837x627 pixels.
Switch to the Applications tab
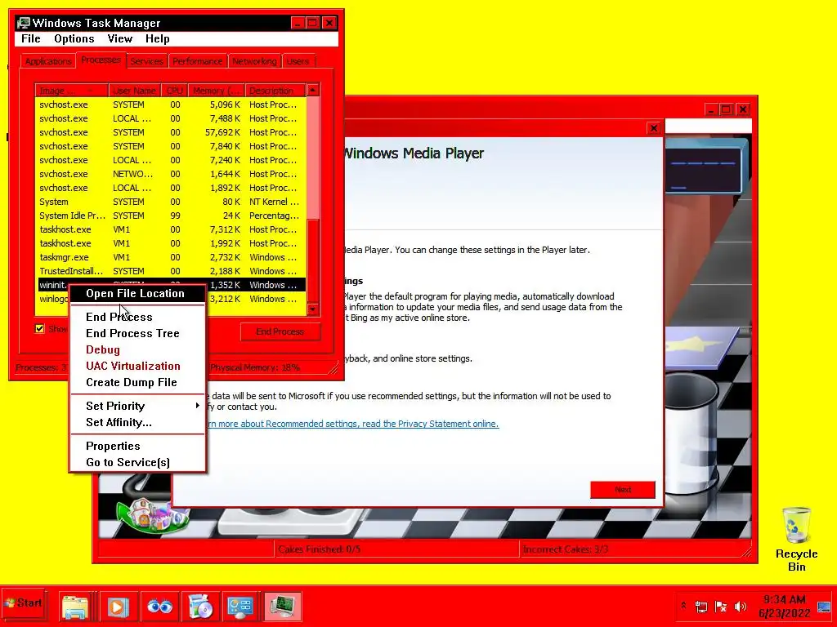(x=48, y=61)
